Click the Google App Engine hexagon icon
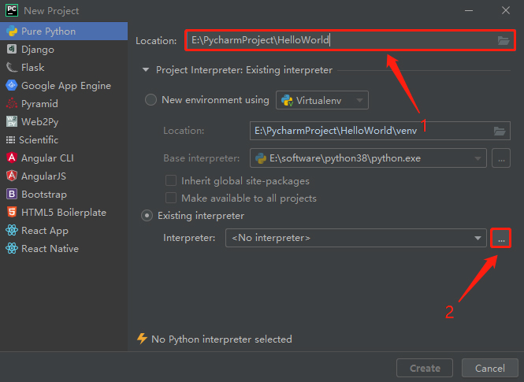Screen dimensions: 524x382 coord(12,85)
